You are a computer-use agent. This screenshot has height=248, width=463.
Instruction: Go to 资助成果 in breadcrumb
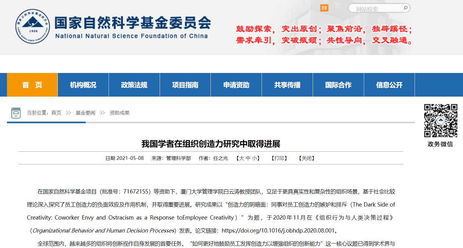pyautogui.click(x=119, y=113)
